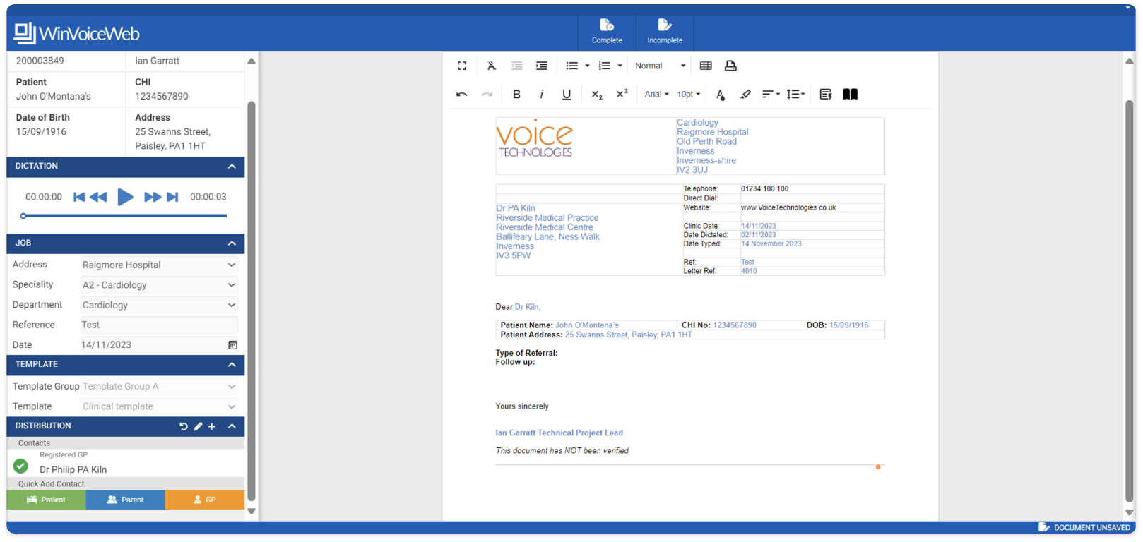The height and width of the screenshot is (542, 1143).
Task: Open the Speciality dropdown showing A2 - Cardiology
Action: pyautogui.click(x=159, y=285)
